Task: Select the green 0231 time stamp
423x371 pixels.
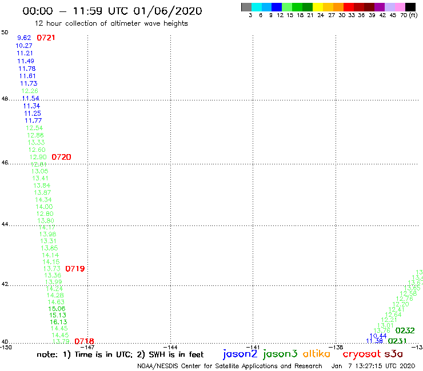Action: (x=397, y=341)
